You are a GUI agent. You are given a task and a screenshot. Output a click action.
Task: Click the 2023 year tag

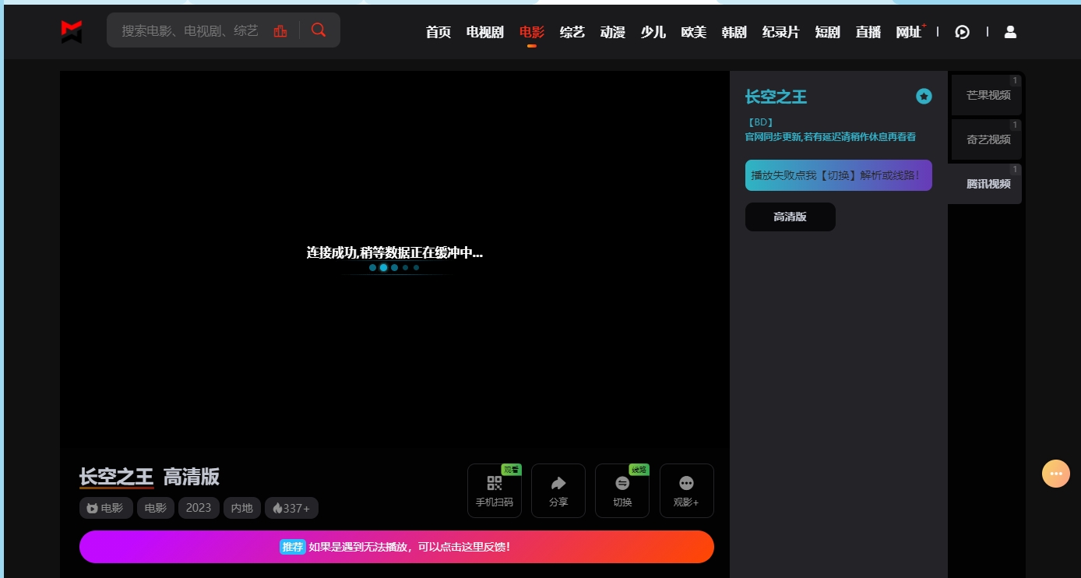tap(199, 507)
